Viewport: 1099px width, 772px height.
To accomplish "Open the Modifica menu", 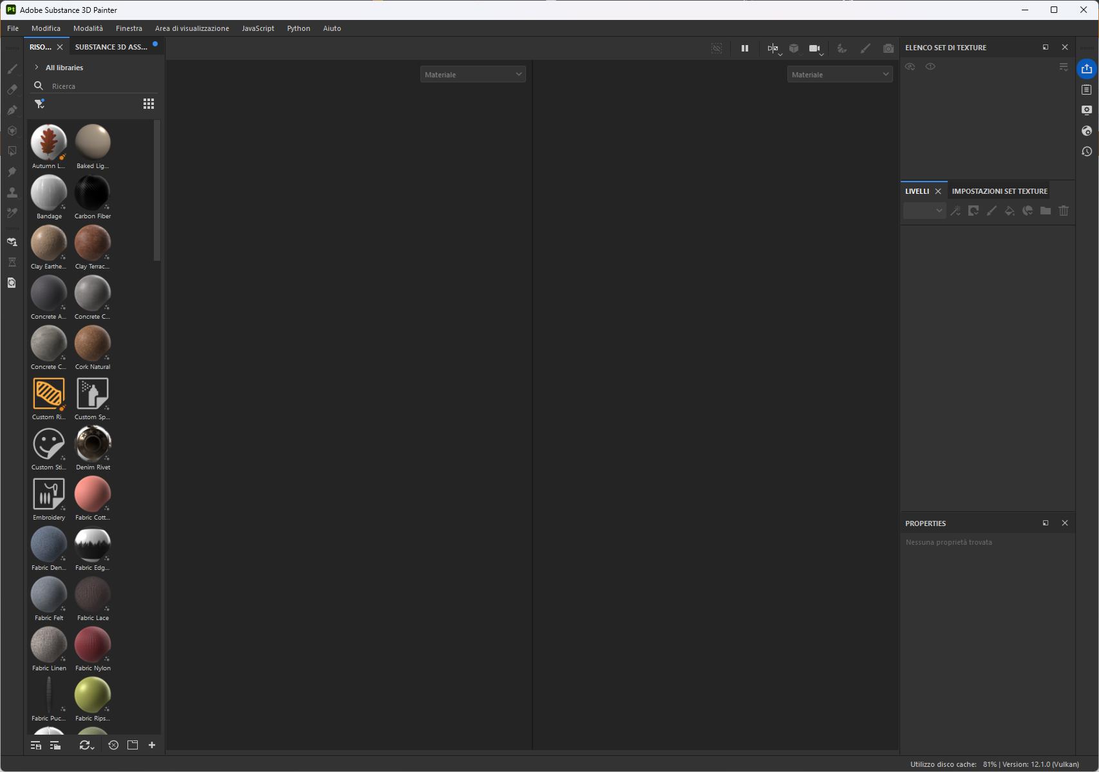I will (x=46, y=28).
